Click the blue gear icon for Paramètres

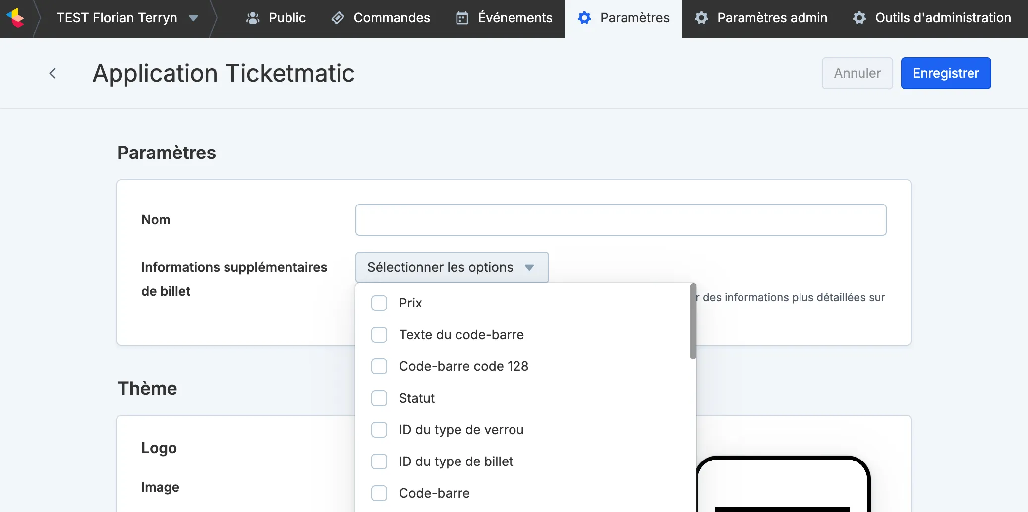tap(584, 18)
